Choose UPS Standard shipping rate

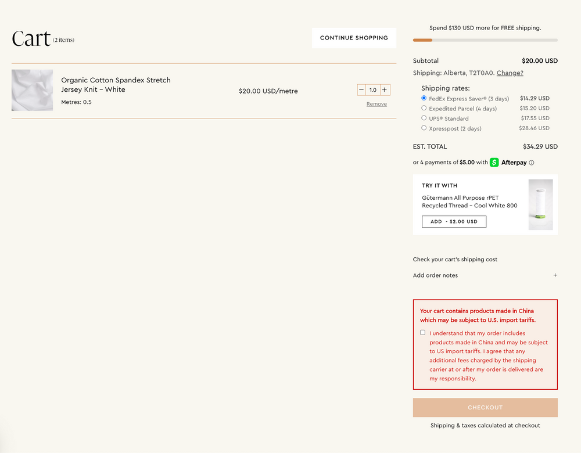[x=424, y=118]
